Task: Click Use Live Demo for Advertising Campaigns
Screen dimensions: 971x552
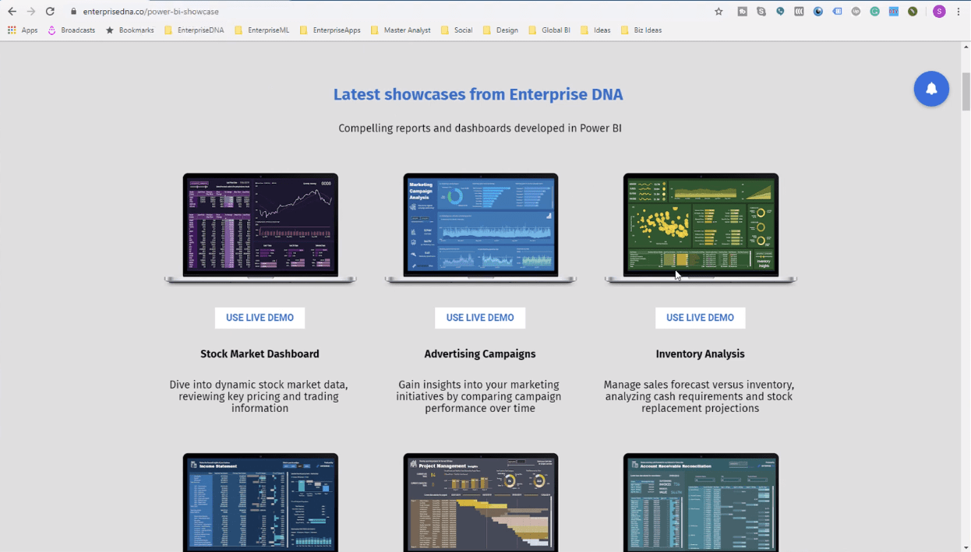Action: coord(480,318)
